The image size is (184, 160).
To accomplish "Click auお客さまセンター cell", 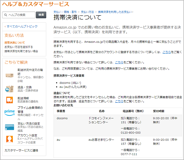I will (101, 140).
